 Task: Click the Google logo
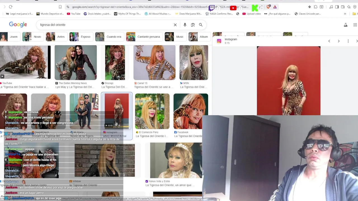[x=18, y=25]
